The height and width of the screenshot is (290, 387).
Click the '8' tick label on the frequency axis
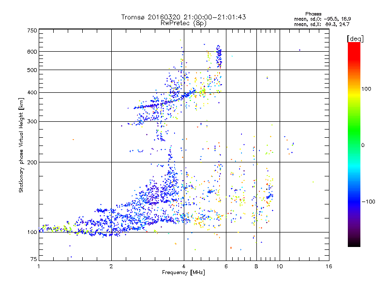[256, 266]
